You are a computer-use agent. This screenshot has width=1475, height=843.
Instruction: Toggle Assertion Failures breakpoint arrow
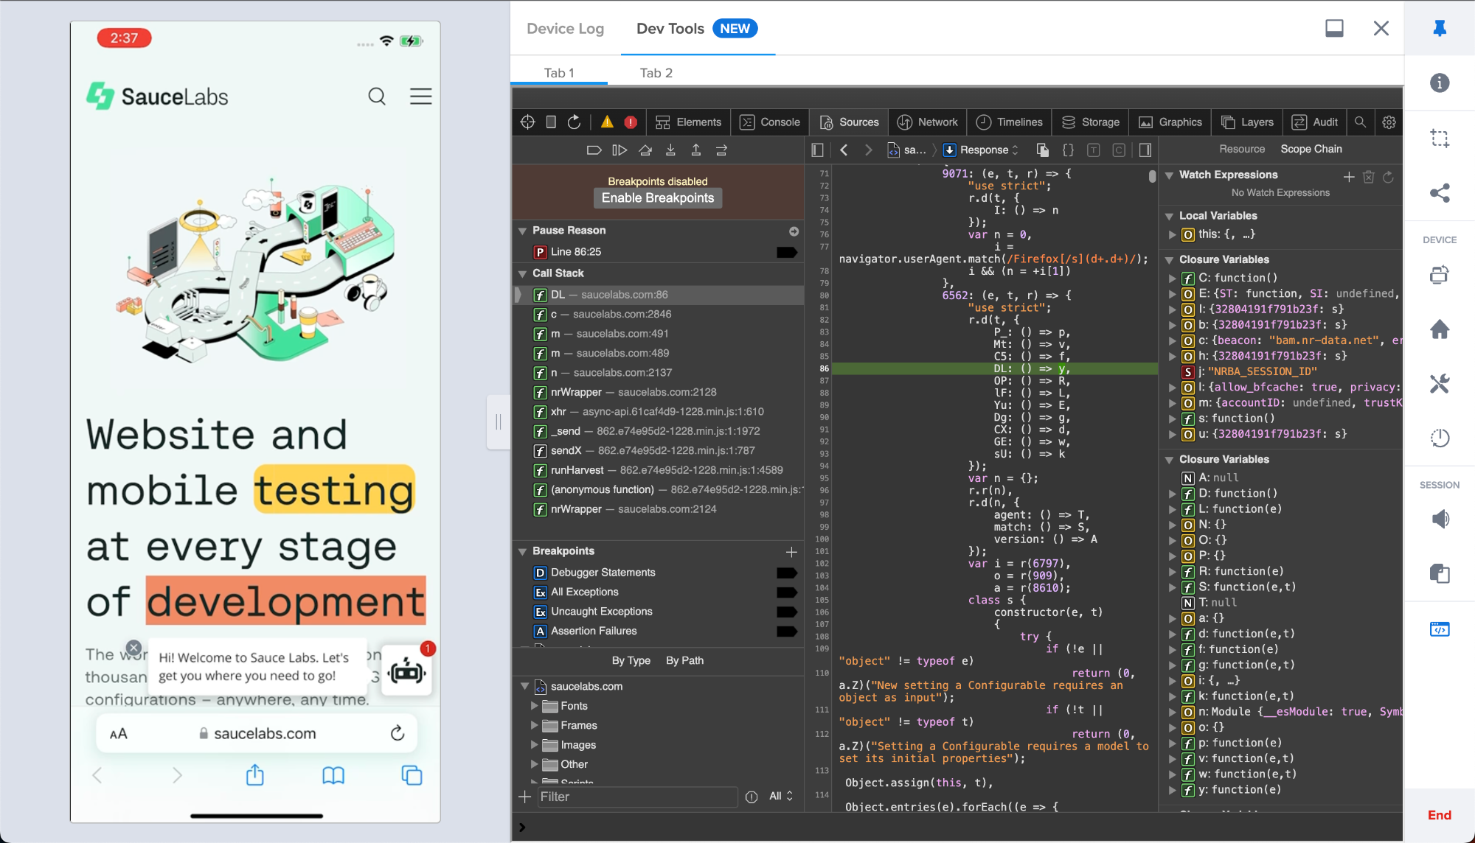(787, 631)
